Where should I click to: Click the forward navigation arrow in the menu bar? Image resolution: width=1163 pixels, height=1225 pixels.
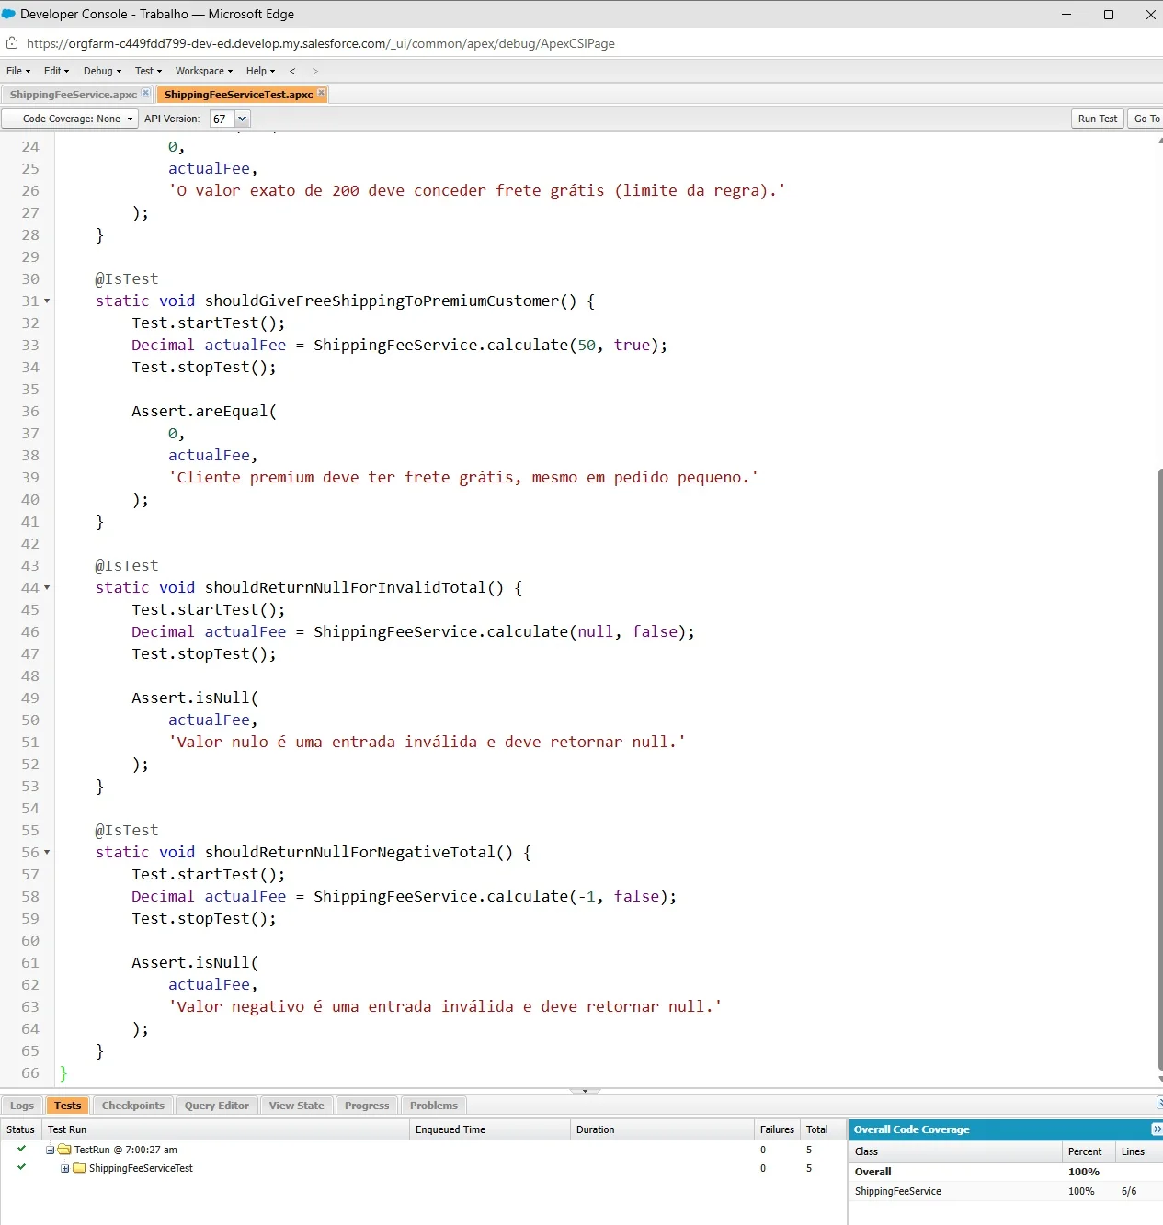pos(314,71)
